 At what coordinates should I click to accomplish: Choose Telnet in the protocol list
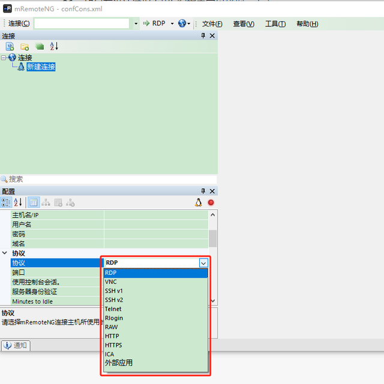coord(156,309)
